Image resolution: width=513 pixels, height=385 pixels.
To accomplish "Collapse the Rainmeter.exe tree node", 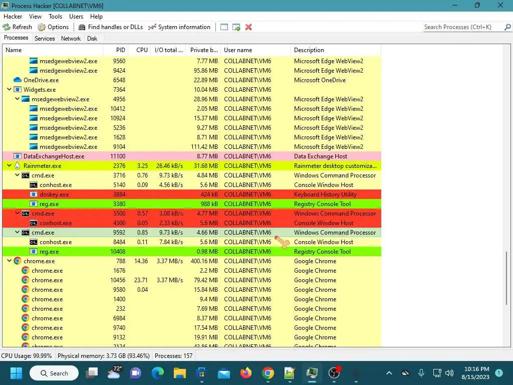I will tap(9, 165).
